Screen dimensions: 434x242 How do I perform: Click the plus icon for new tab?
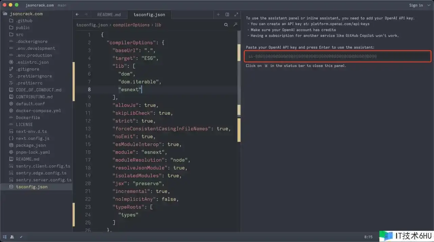click(x=218, y=15)
